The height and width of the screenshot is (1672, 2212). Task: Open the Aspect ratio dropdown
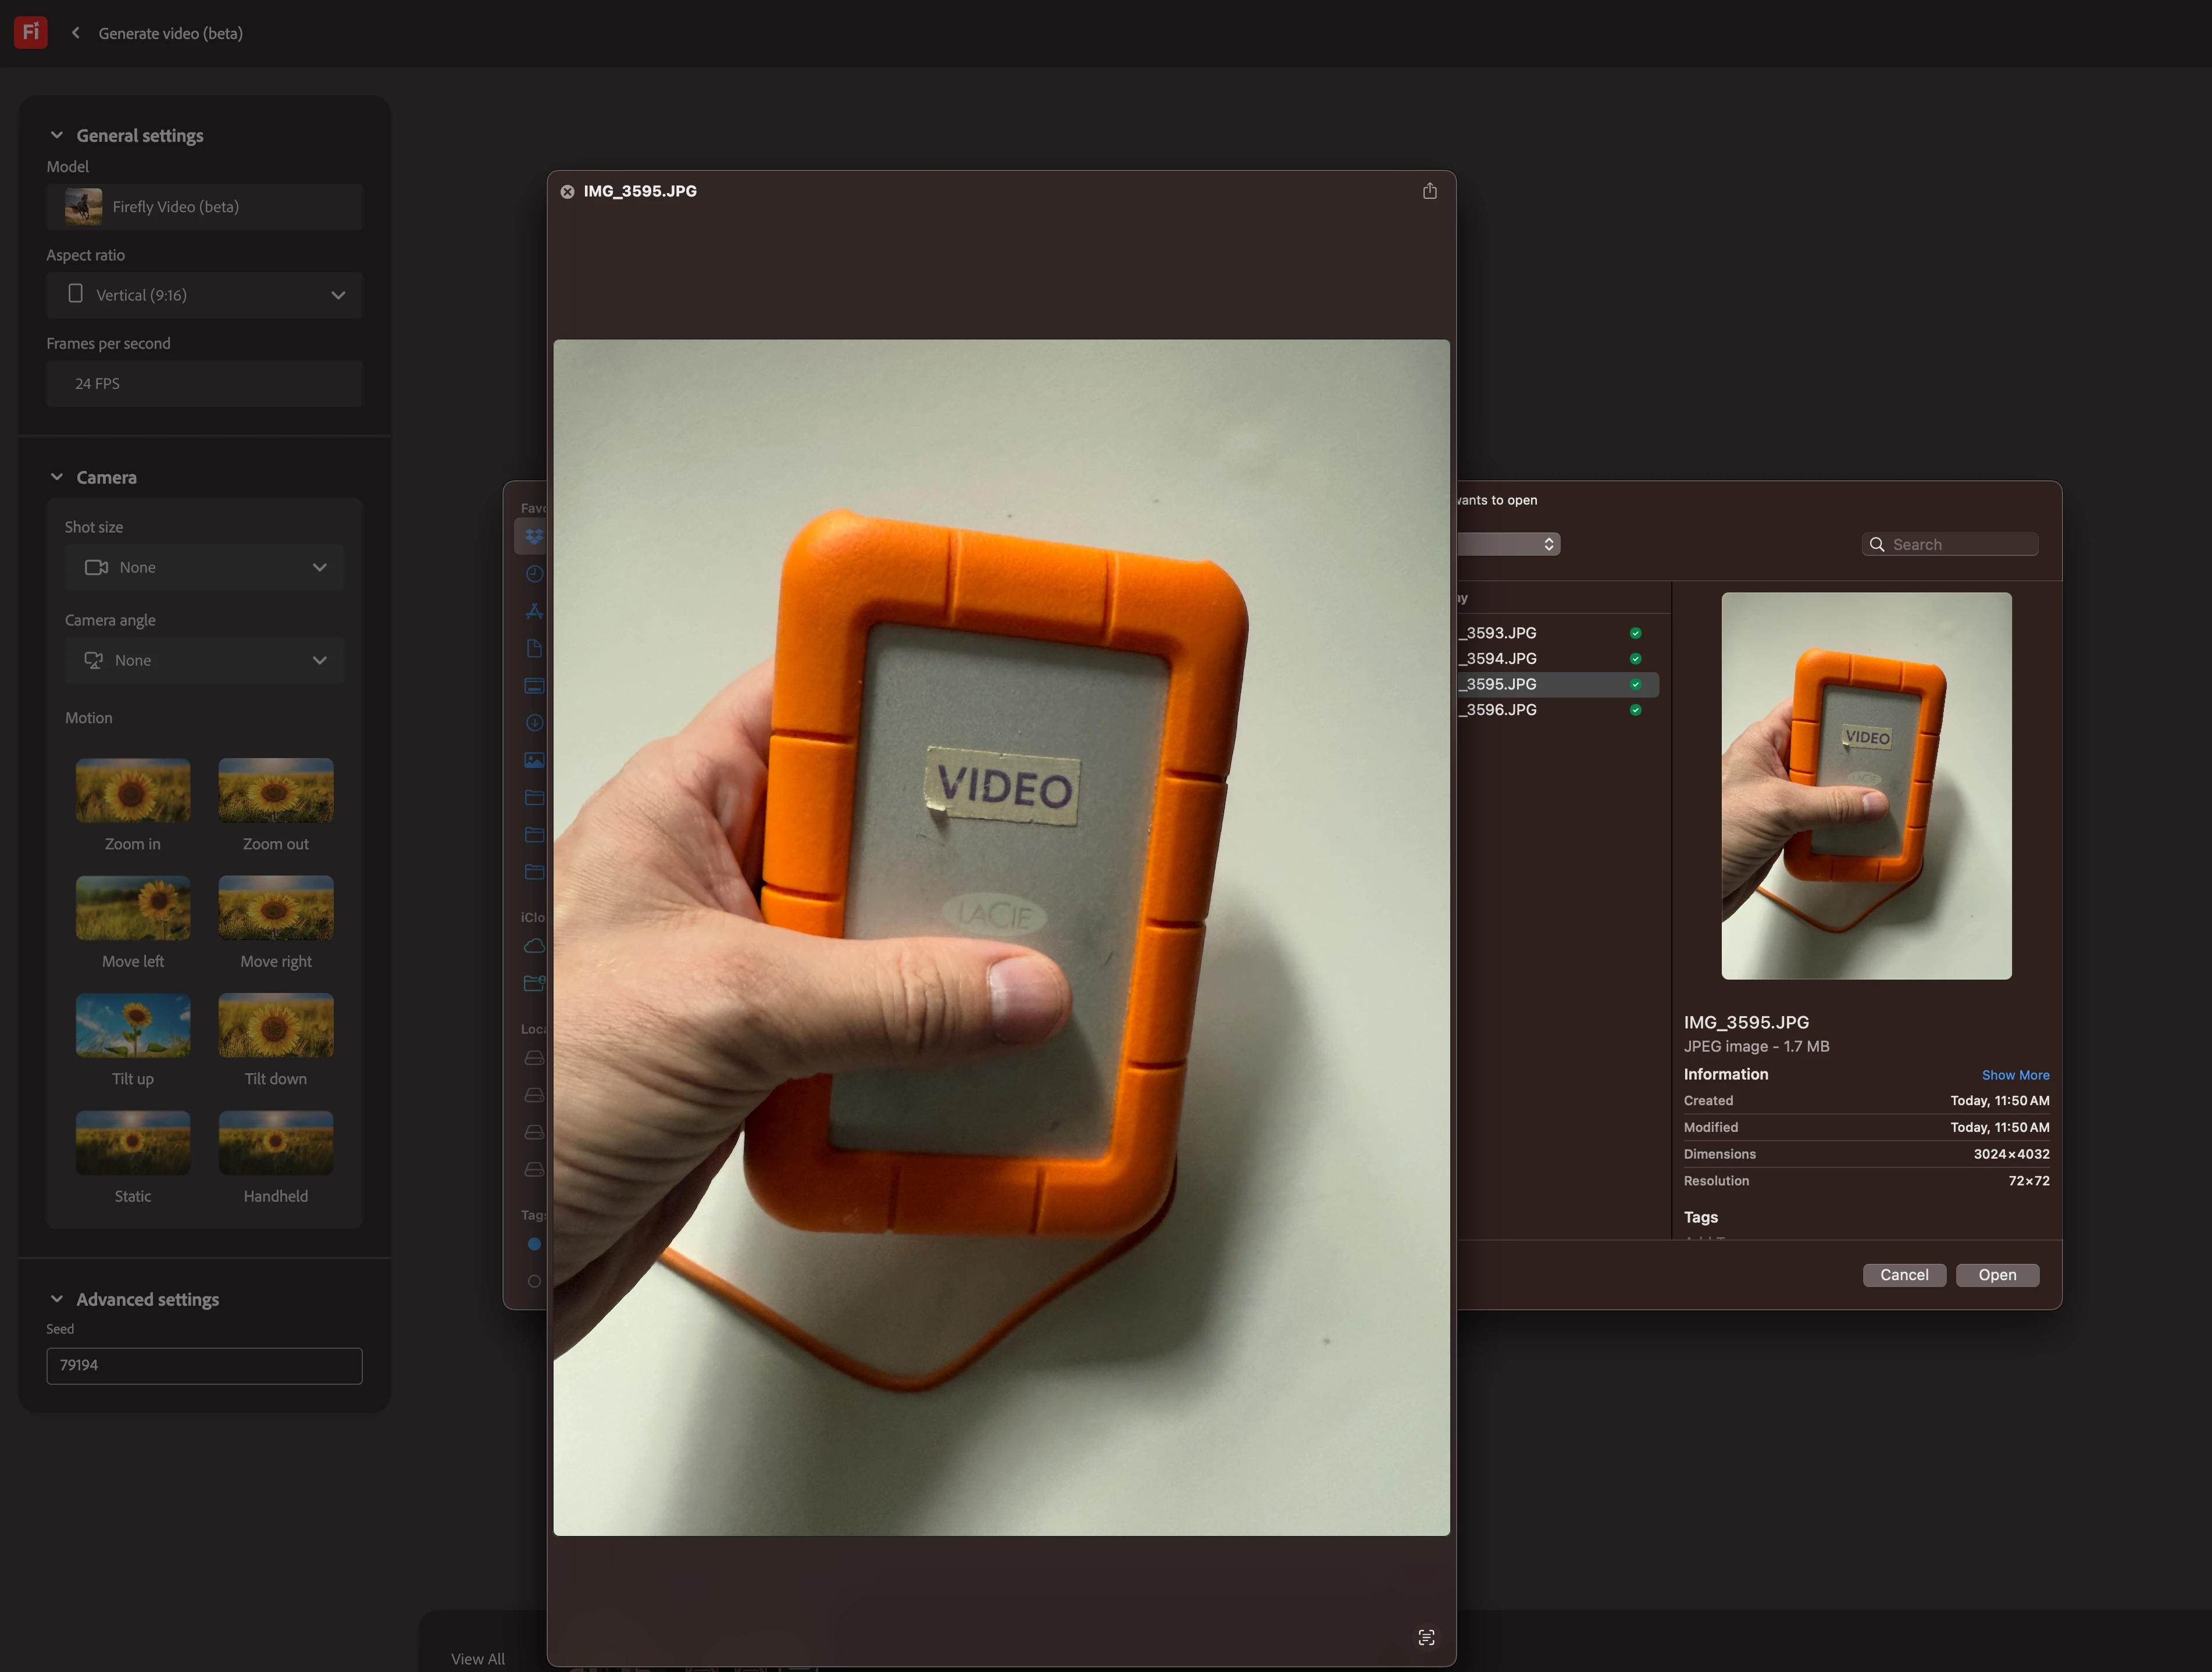[x=204, y=295]
